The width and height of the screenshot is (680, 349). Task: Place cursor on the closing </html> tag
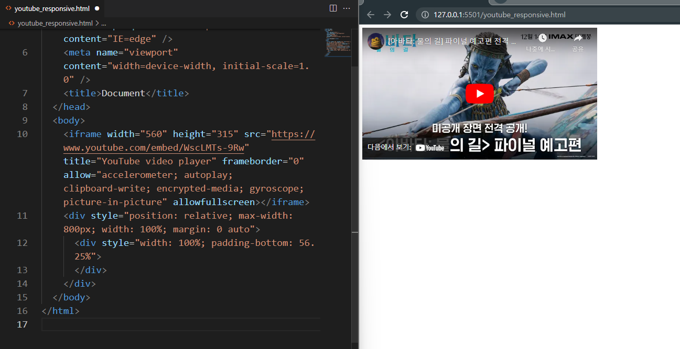(61, 311)
